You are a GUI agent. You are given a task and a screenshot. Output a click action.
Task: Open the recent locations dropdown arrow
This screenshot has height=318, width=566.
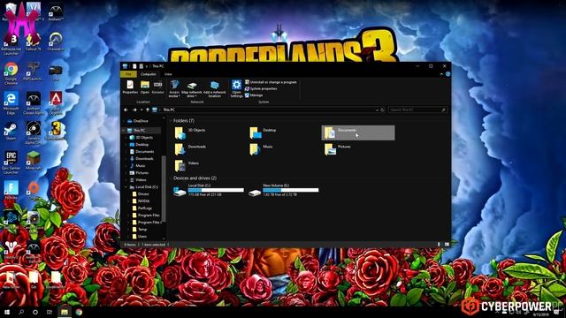tap(141, 110)
